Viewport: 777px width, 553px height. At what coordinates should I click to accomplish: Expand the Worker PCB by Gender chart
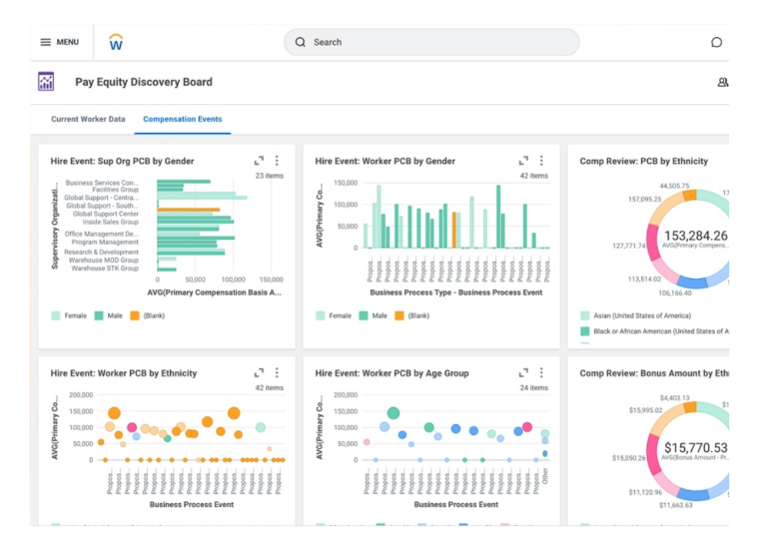(523, 161)
